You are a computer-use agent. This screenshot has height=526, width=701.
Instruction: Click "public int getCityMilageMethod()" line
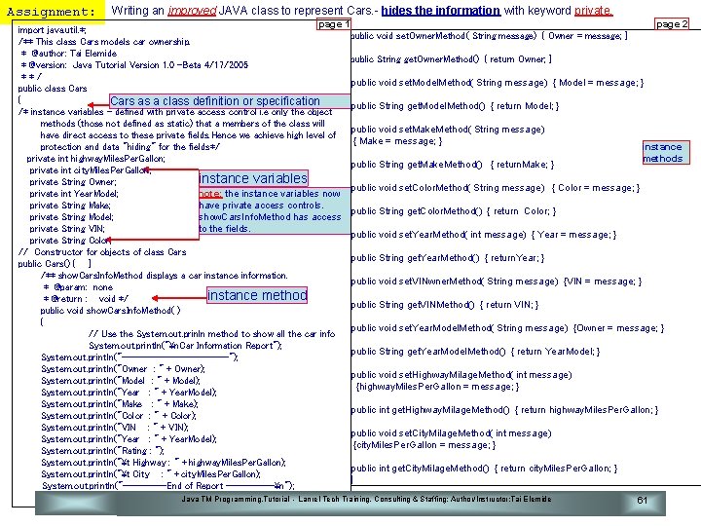tap(485, 469)
